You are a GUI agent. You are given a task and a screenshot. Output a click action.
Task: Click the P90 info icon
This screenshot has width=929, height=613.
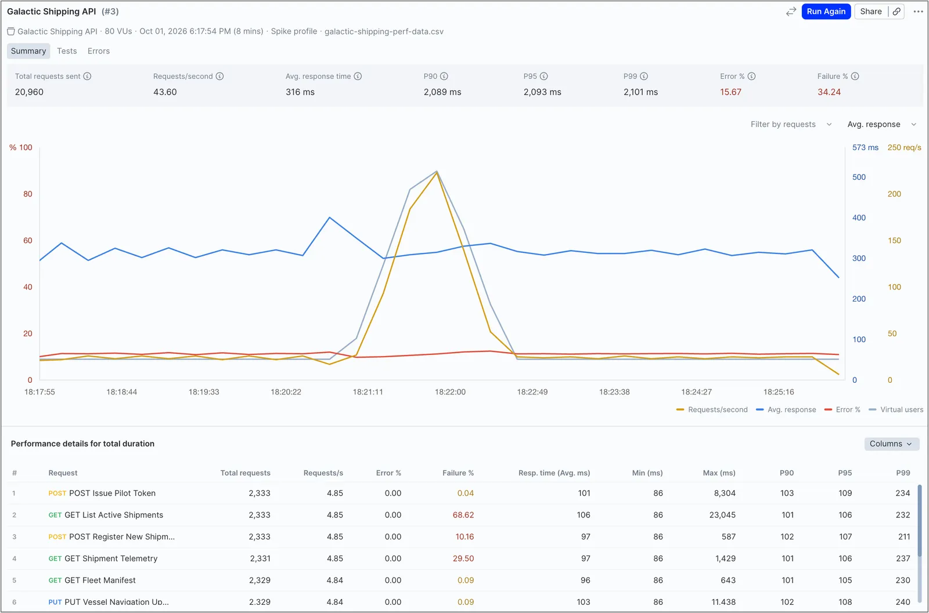pos(444,77)
